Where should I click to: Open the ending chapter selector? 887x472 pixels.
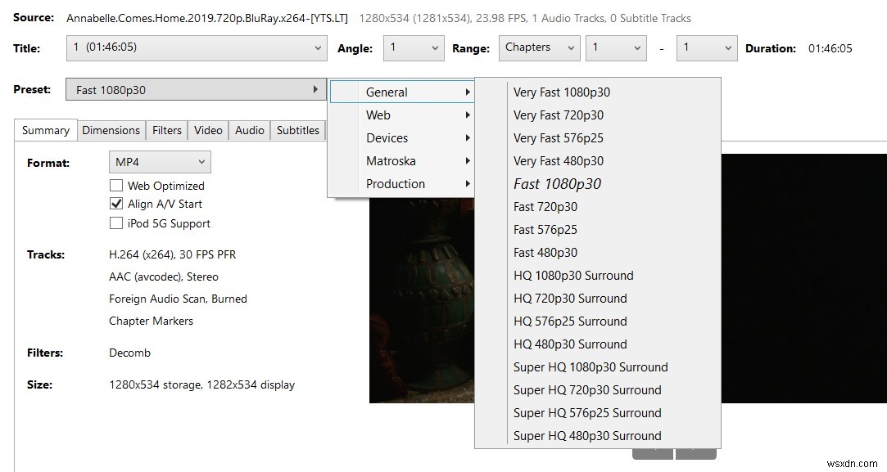(706, 48)
